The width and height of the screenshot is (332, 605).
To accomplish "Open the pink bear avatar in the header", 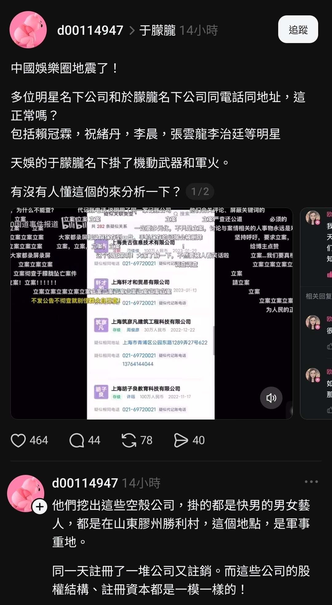I will tap(28, 30).
